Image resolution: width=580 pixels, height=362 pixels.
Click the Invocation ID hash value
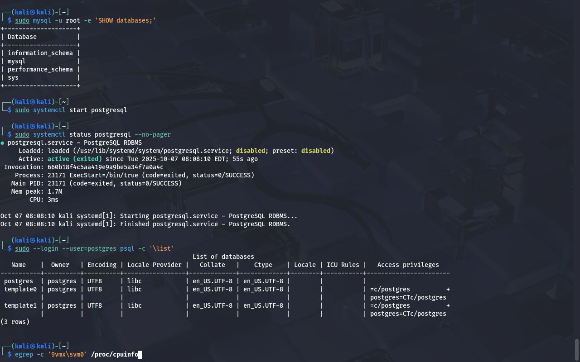(x=105, y=167)
